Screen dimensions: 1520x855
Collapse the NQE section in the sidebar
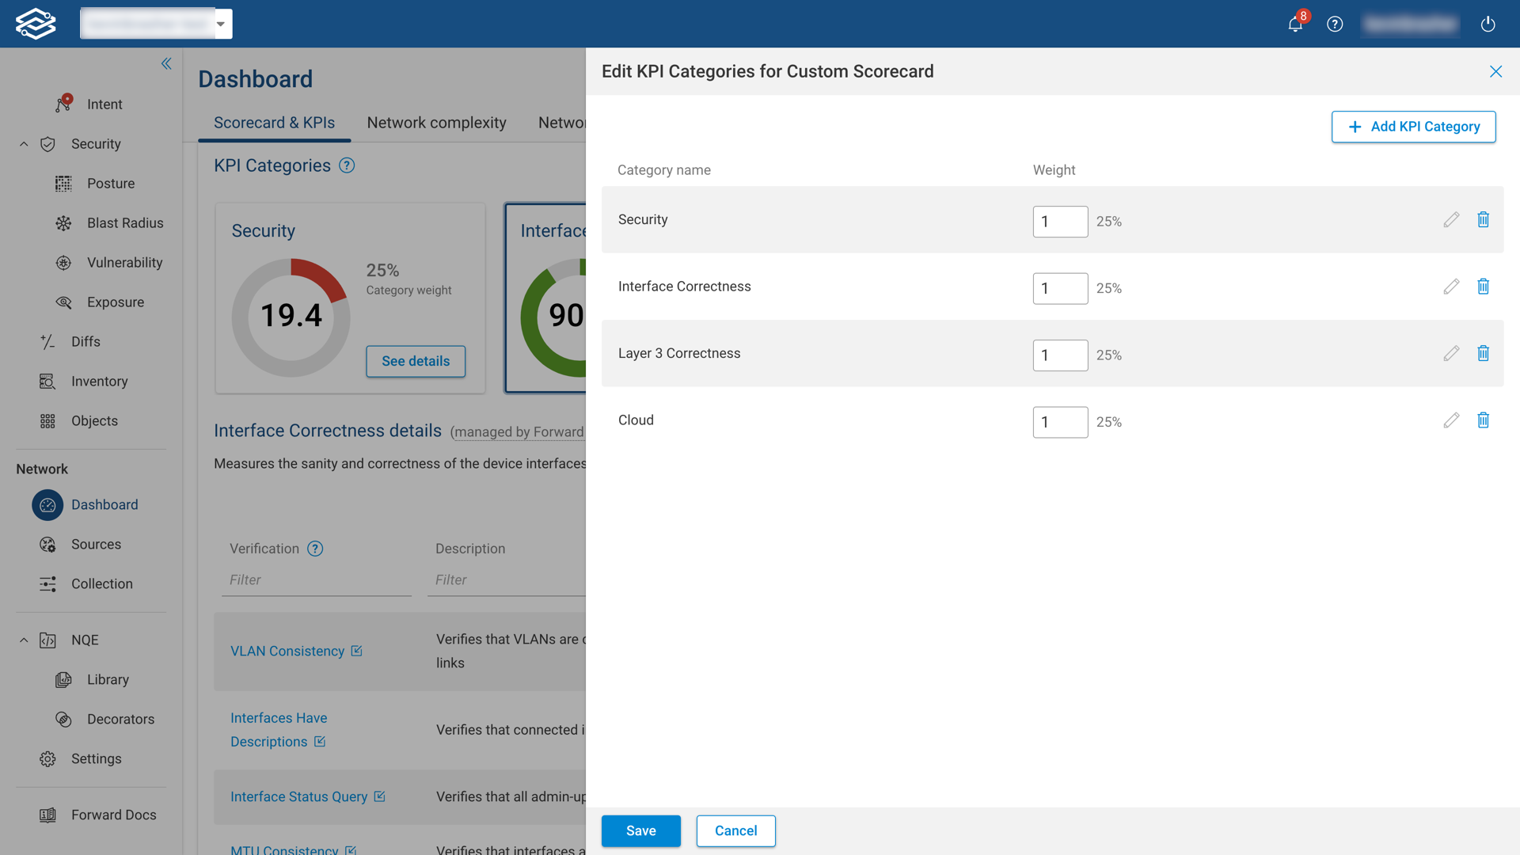[23, 640]
